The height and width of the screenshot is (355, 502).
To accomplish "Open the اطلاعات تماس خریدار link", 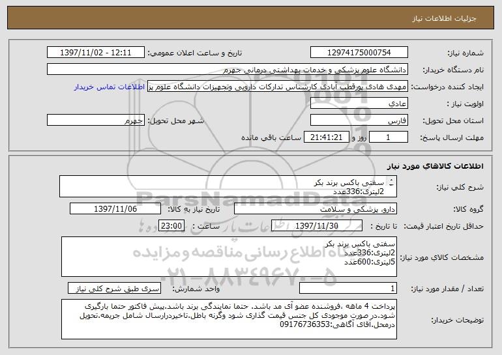I will (109, 87).
